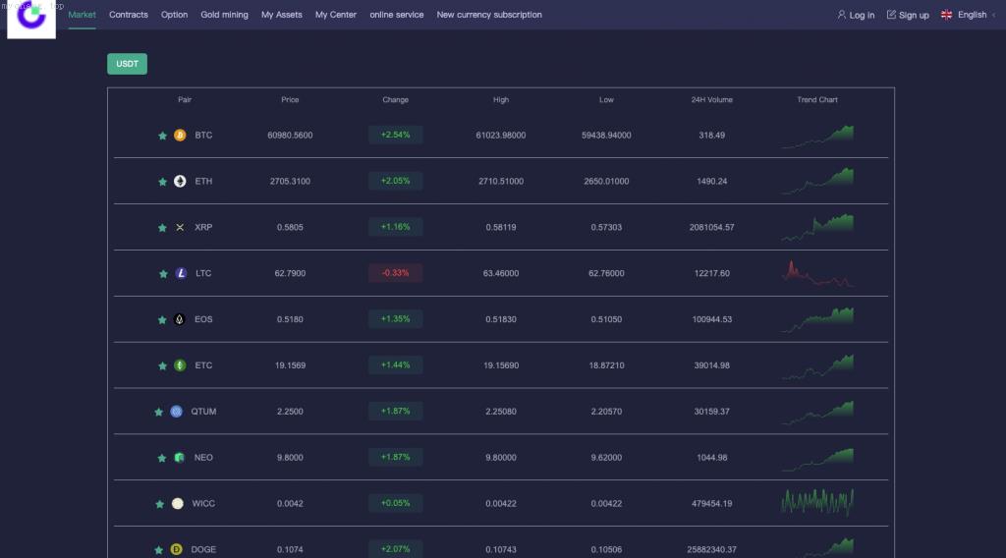
Task: Open the EOS trend chart thumbnail
Action: (x=817, y=320)
